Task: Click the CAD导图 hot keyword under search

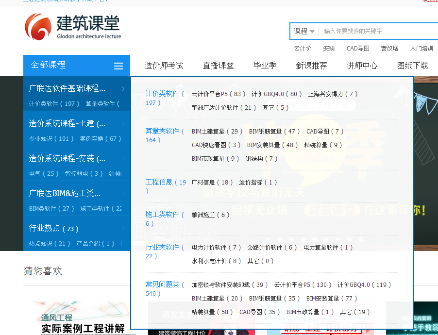Action: [358, 49]
